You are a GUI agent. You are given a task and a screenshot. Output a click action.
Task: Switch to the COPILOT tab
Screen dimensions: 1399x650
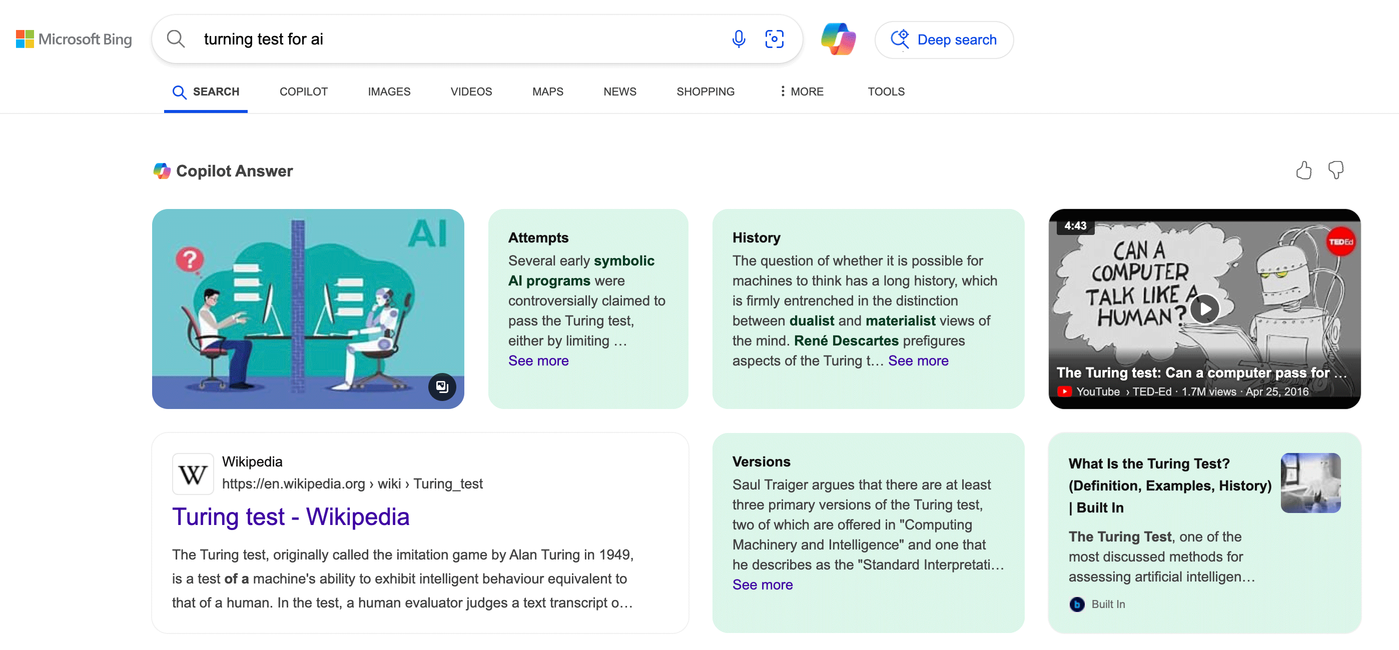coord(304,91)
